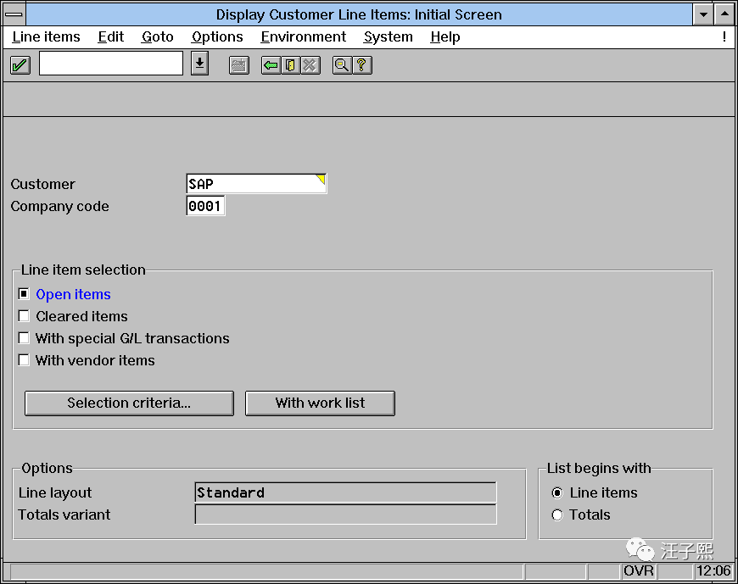Viewport: 738px width, 584px height.
Task: Click the greyed Cancel X icon
Action: (x=310, y=65)
